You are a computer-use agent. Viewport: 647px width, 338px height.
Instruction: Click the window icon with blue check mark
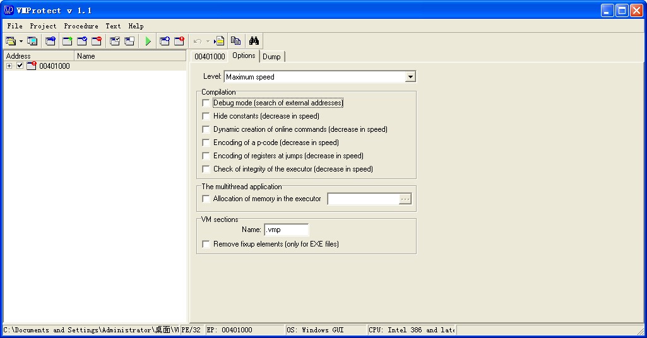(x=82, y=41)
